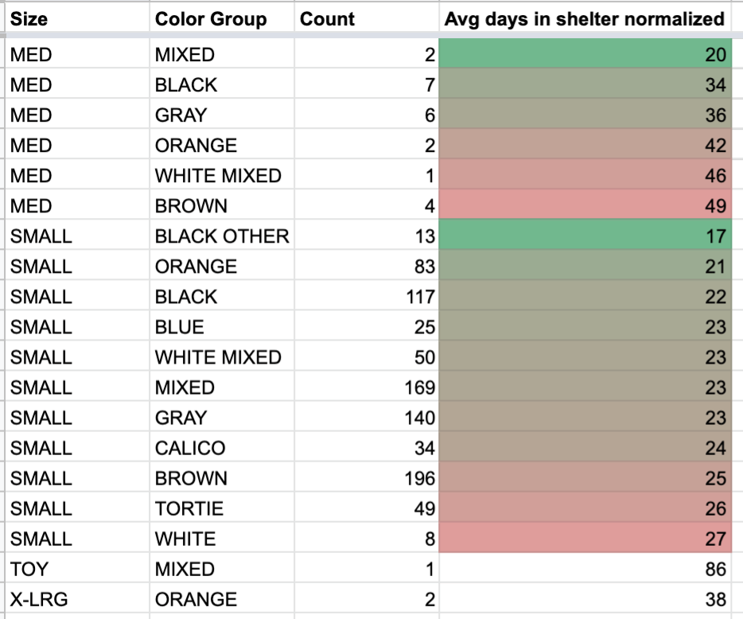The height and width of the screenshot is (619, 743).
Task: Click count 196 for SMALL BROWN
Action: point(366,478)
